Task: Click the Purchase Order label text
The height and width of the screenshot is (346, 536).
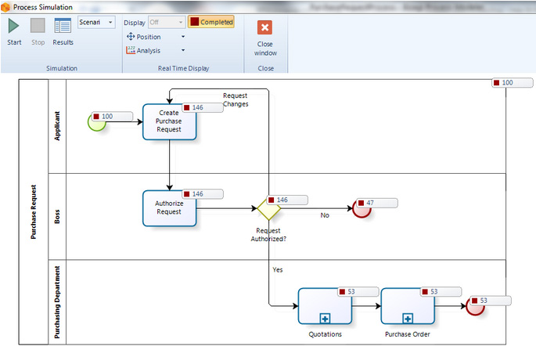Action: point(408,334)
